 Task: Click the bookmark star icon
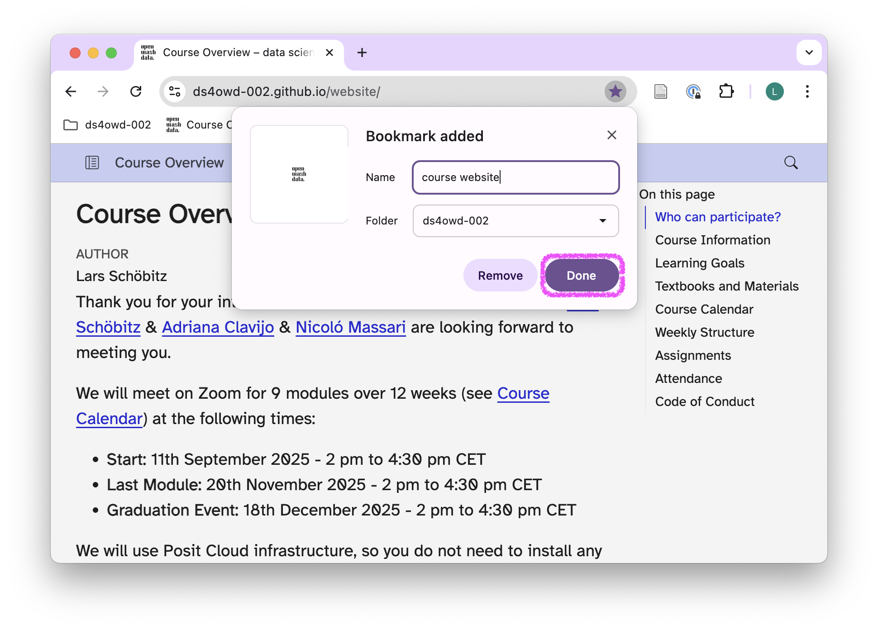click(615, 92)
